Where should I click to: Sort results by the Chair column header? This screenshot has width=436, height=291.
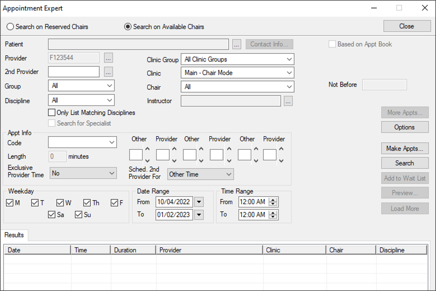pos(351,250)
